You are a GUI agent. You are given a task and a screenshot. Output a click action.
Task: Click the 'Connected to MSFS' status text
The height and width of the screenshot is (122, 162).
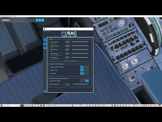[74, 61]
